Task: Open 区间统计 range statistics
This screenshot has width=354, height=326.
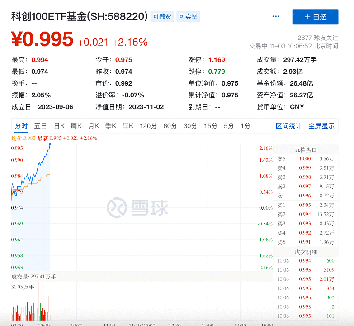Action: (288, 126)
